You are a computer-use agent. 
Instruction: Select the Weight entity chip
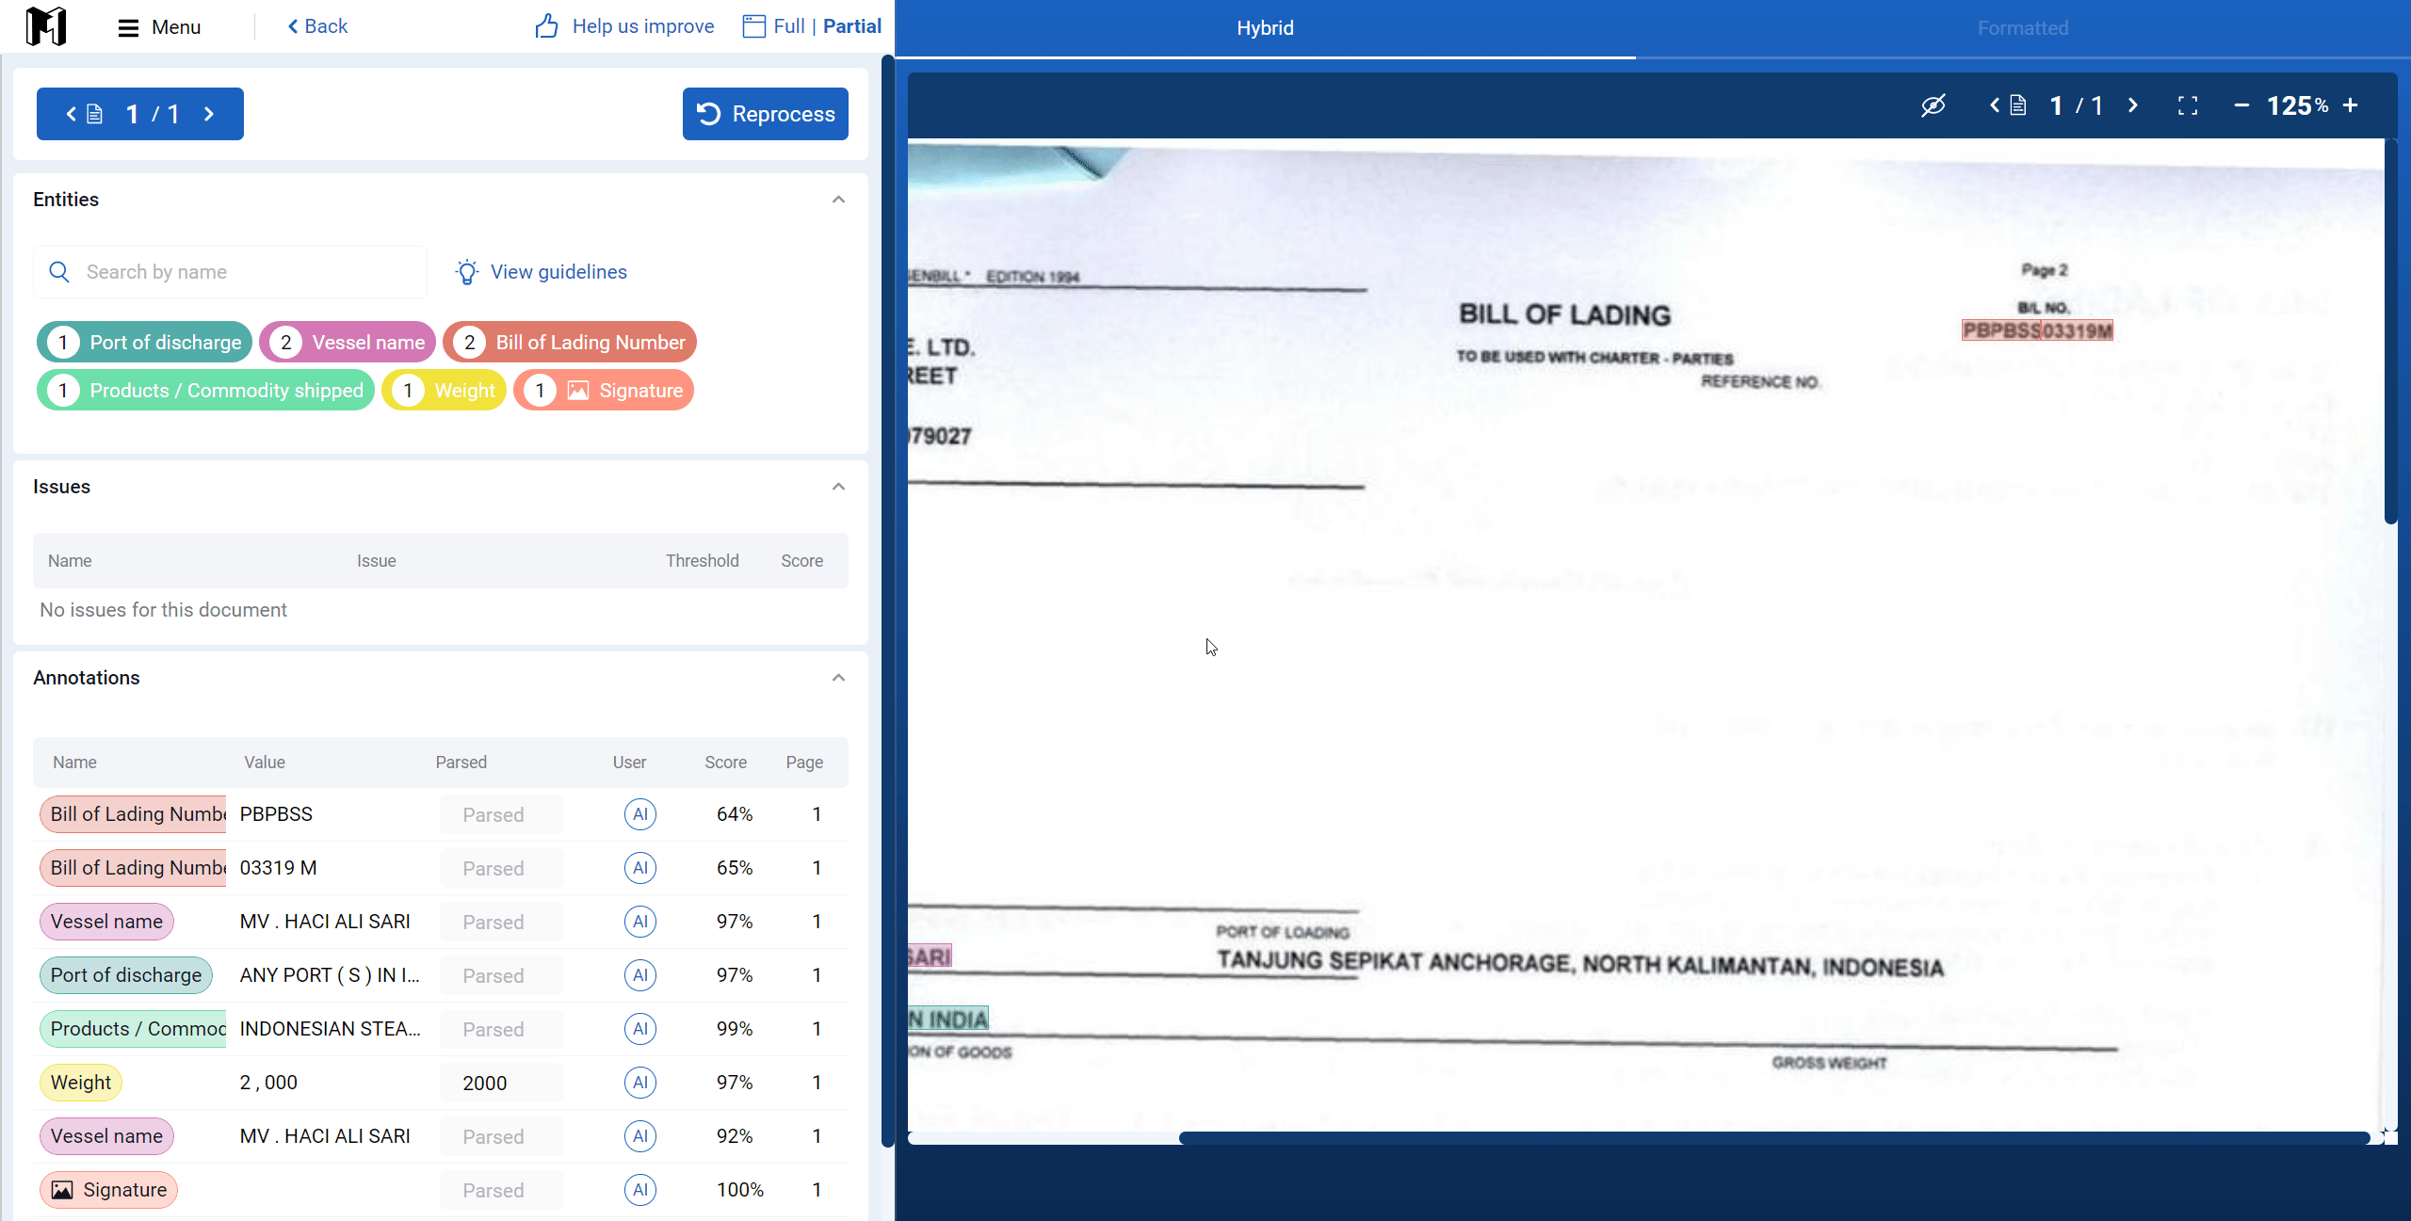point(444,390)
